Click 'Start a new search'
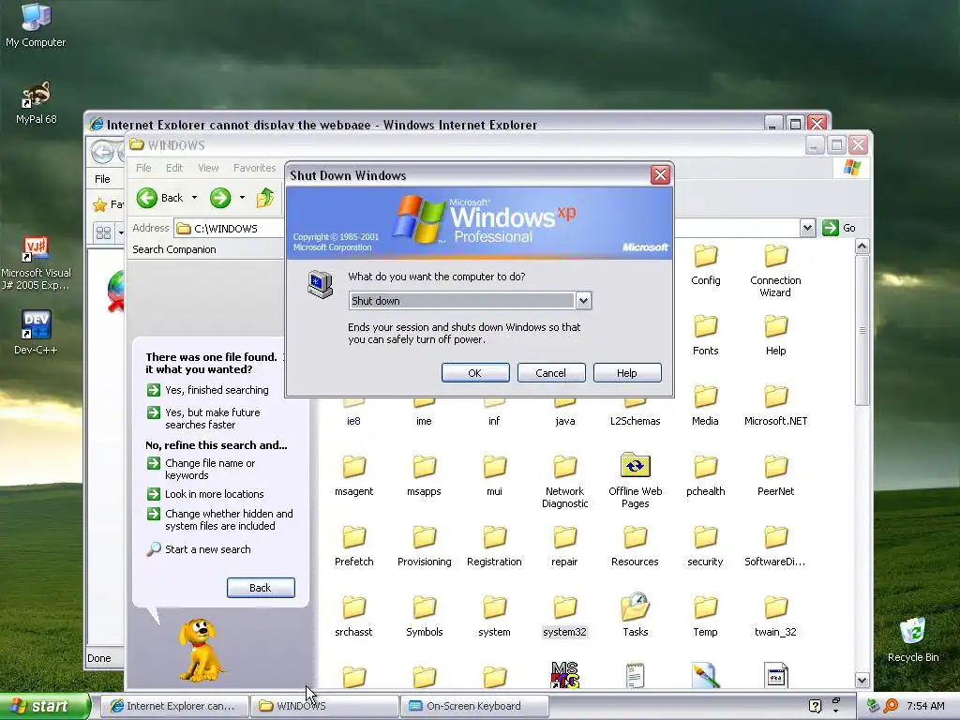This screenshot has width=960, height=720. (x=199, y=549)
